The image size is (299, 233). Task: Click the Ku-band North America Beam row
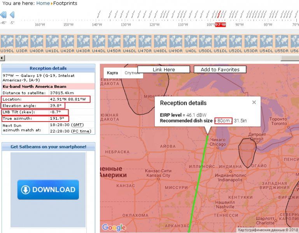coord(48,87)
